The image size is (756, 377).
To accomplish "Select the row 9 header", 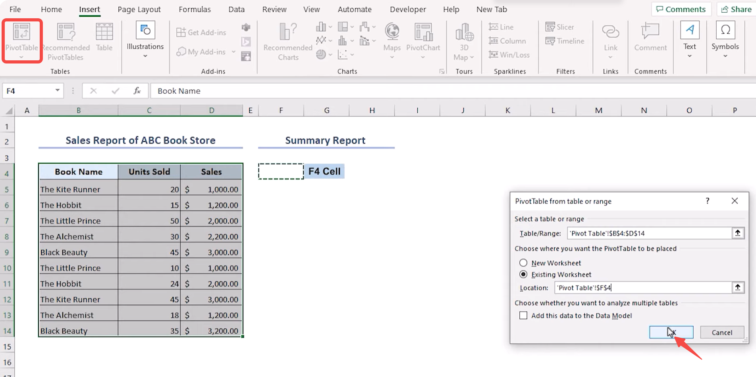I will coord(7,252).
